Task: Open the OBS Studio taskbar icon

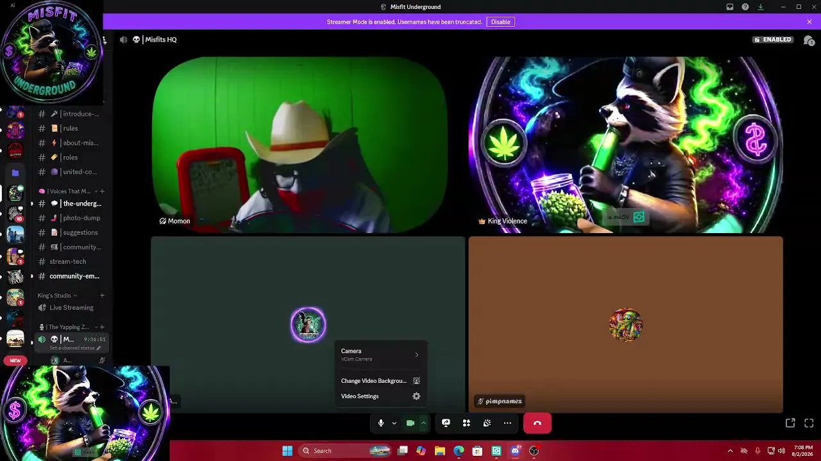Action: point(534,451)
